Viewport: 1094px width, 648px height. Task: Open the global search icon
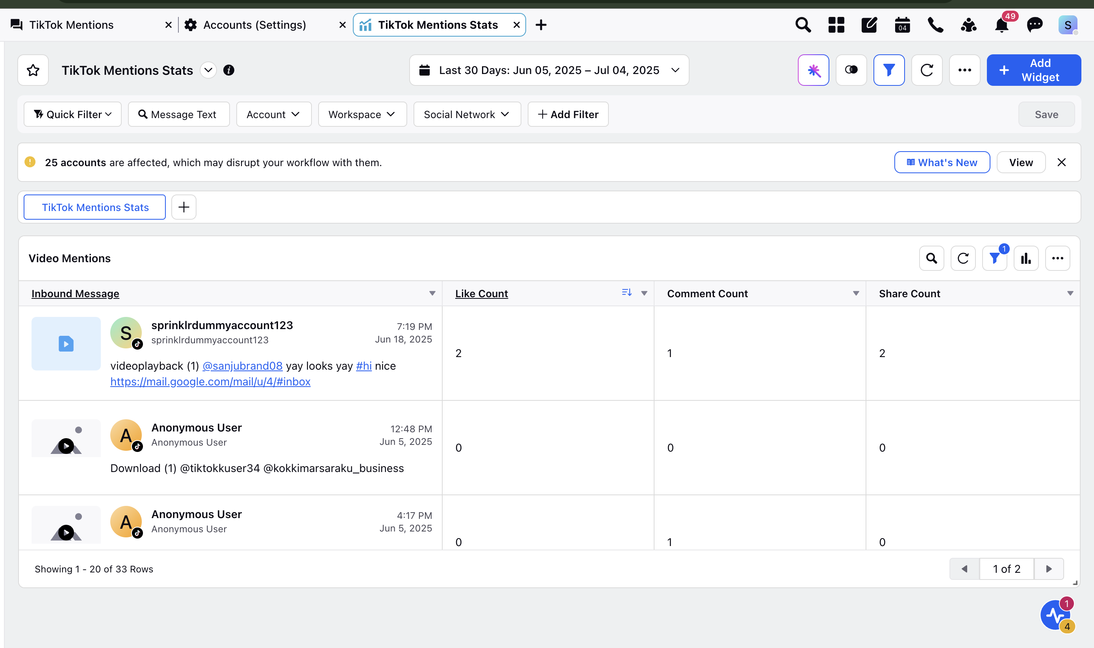click(803, 25)
